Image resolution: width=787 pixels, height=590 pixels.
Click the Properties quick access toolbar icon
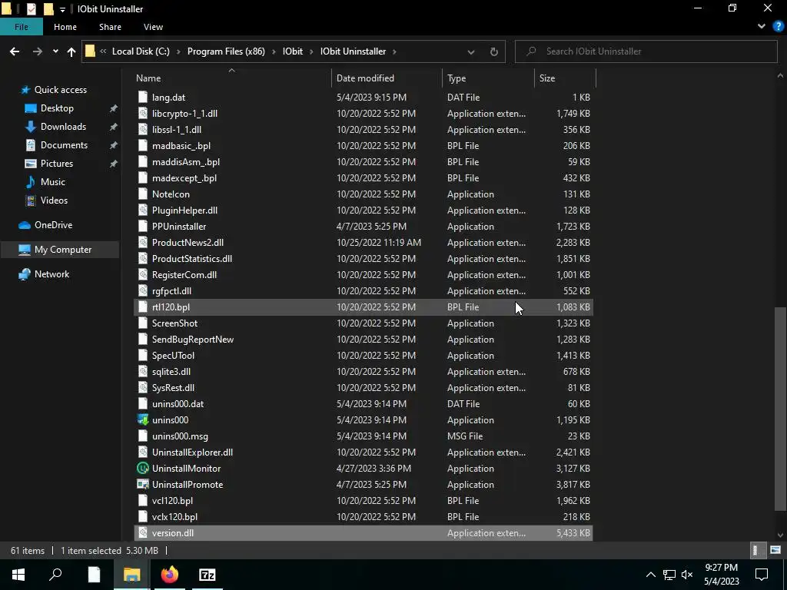coord(31,8)
